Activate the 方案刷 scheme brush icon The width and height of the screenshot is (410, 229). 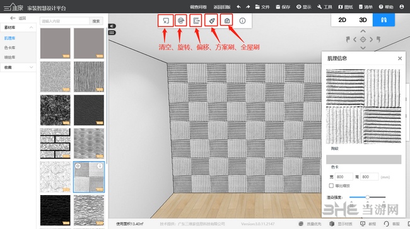pyautogui.click(x=211, y=21)
